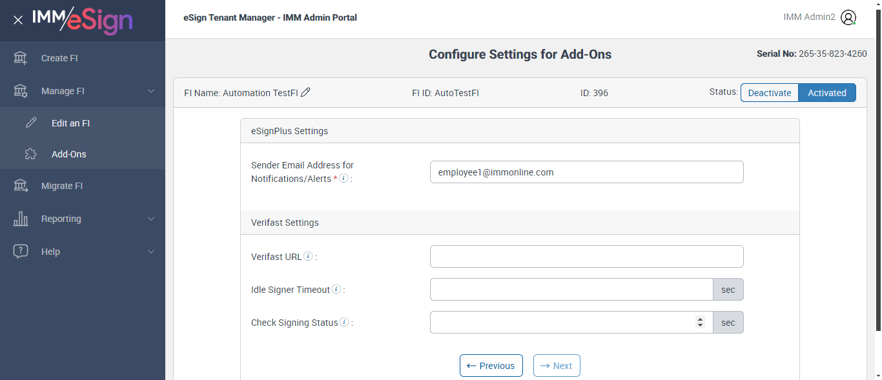Click into the Verifast URL field
The width and height of the screenshot is (882, 380).
pyautogui.click(x=586, y=257)
